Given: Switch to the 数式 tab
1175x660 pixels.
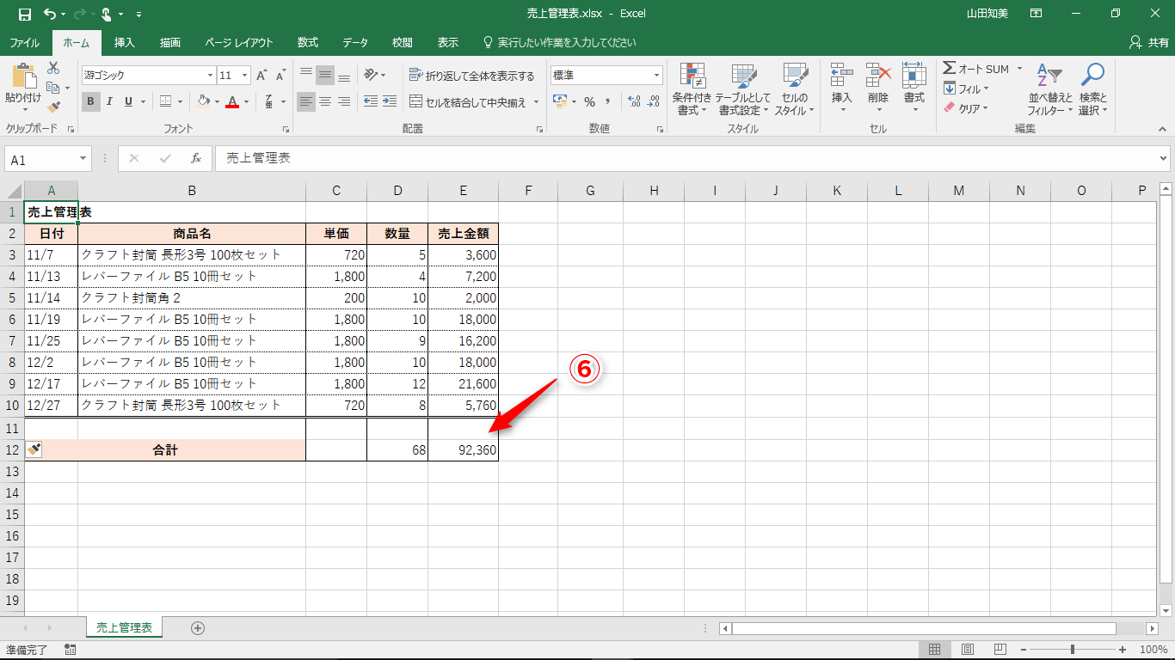Looking at the screenshot, I should pyautogui.click(x=308, y=42).
